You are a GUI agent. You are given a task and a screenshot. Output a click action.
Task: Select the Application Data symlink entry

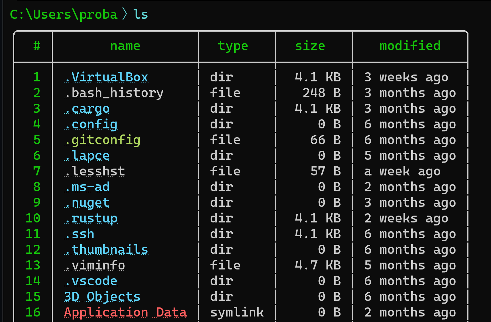click(125, 312)
